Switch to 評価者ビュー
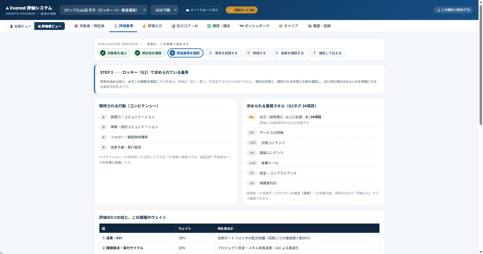Viewport: 483px width, 254px height. tap(50, 26)
